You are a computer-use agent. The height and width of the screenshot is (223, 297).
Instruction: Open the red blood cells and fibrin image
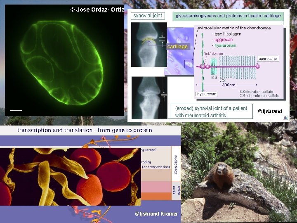coord(70,177)
